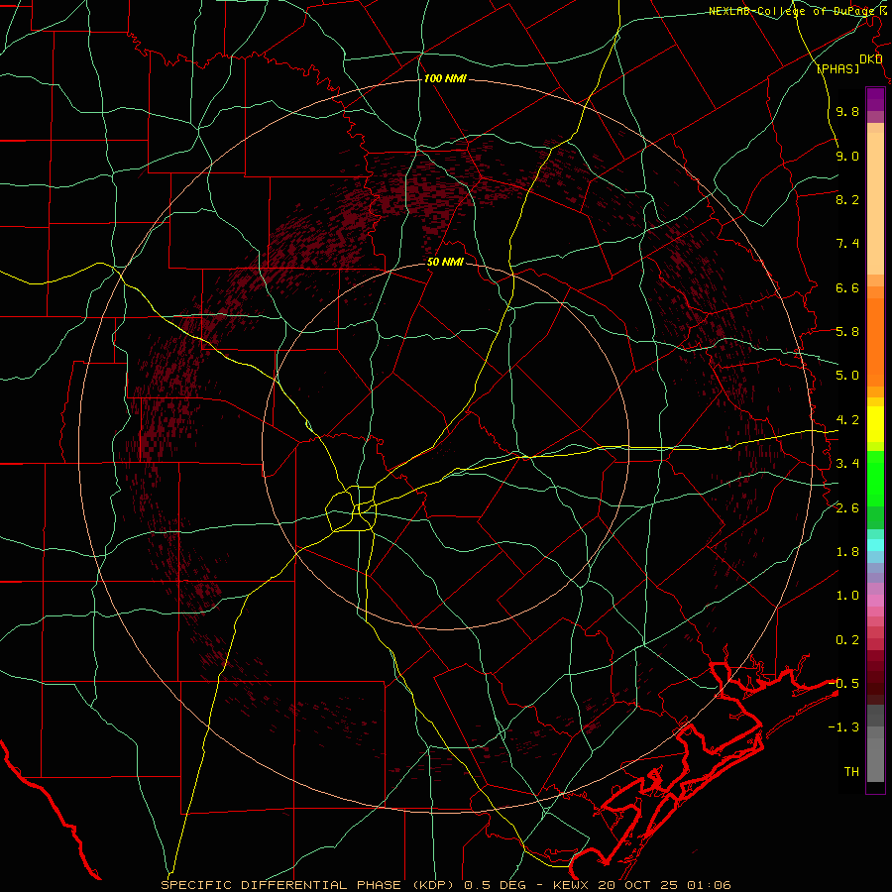
Task: Click the [PHAS] legend label
Action: (x=837, y=68)
